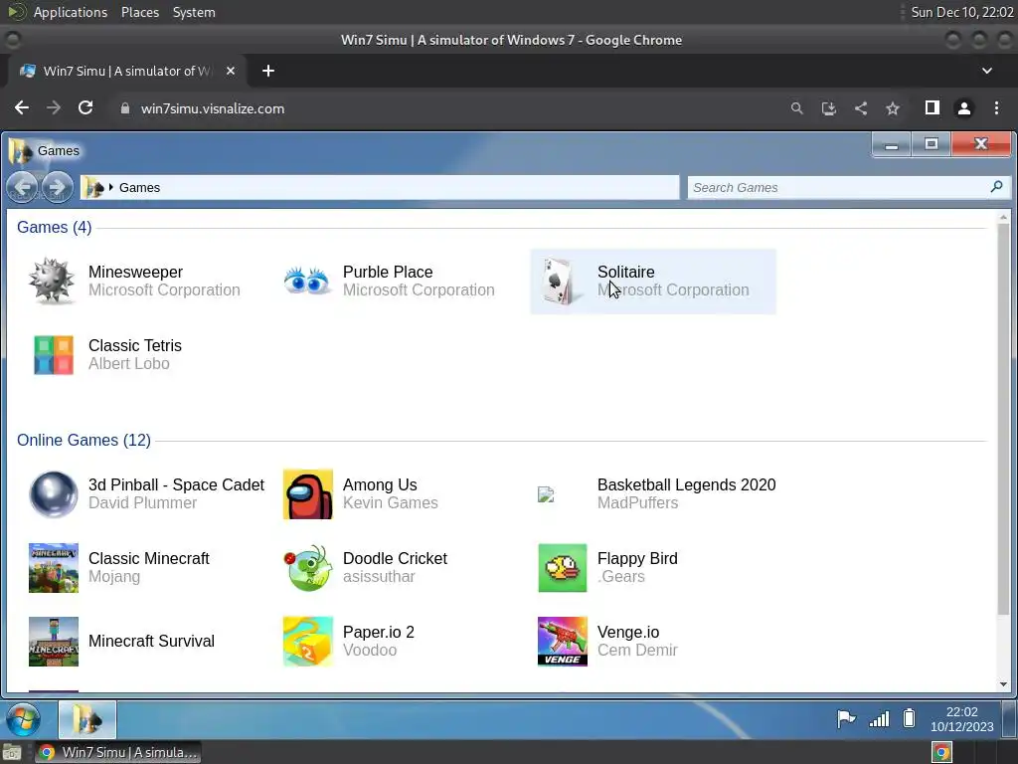This screenshot has height=764, width=1018.
Task: Go forward in the Games explorer window
Action: [57, 188]
